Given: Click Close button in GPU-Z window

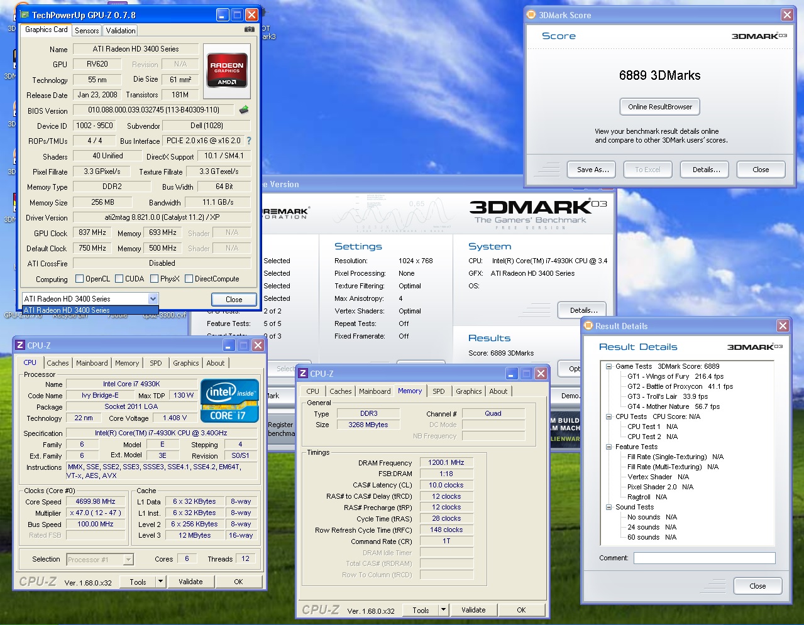Looking at the screenshot, I should (234, 300).
